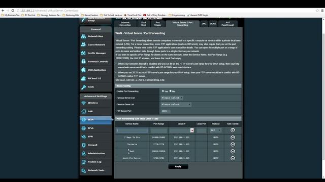Open the Firewall settings page
This screenshot has height=182, width=325.
(95, 145)
